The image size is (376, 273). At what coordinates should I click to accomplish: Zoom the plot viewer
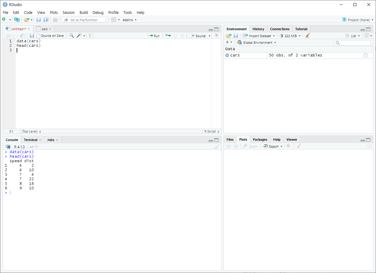250,146
